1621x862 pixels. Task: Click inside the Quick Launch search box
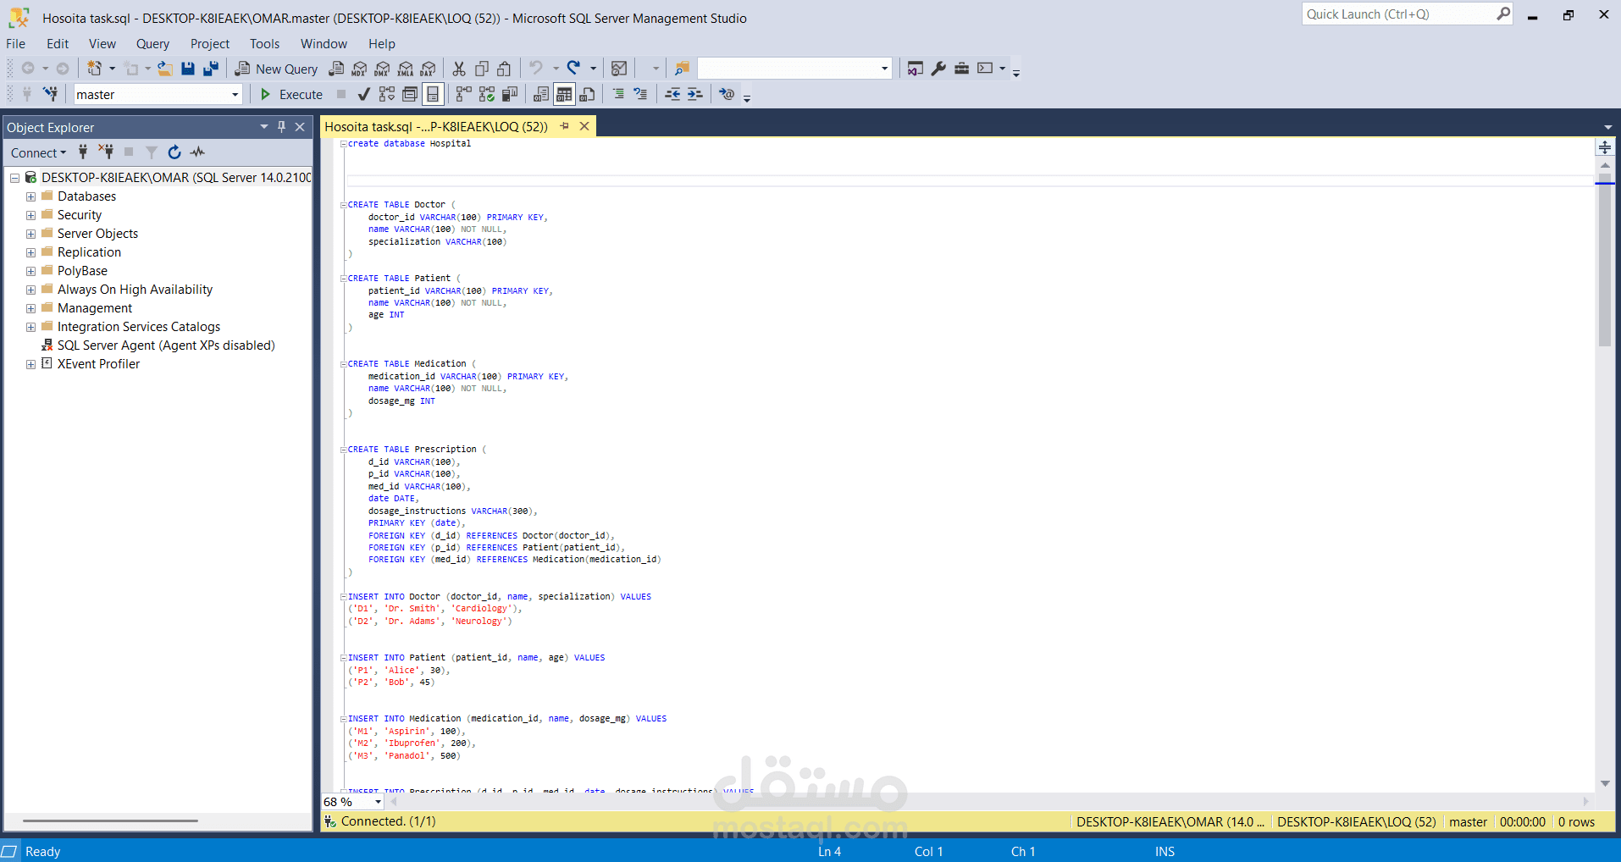1397,14
